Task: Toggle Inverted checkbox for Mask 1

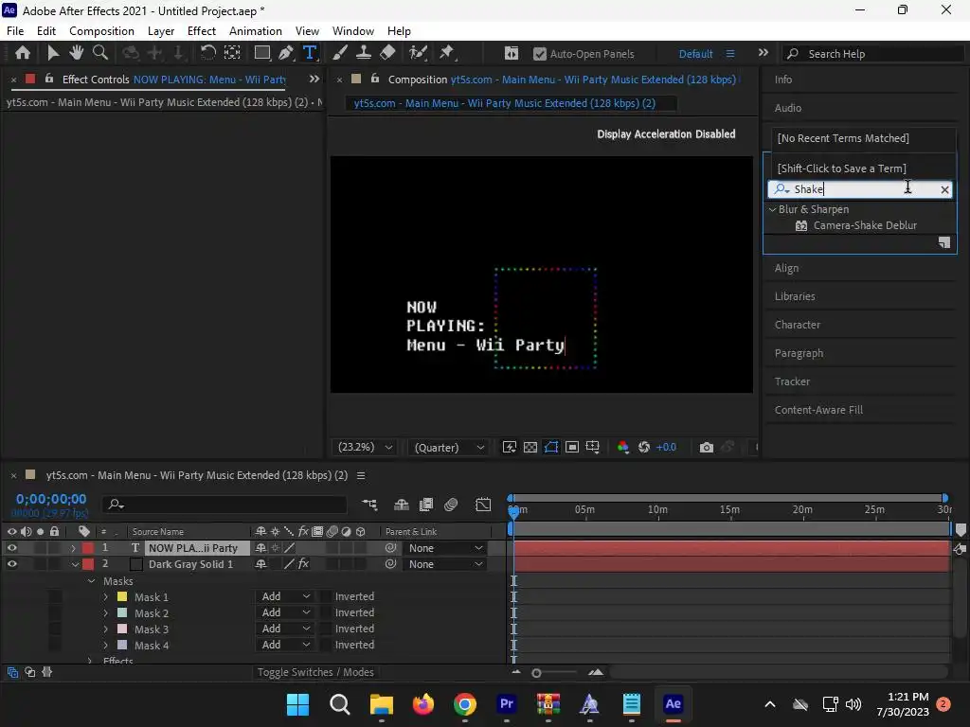Action: coord(326,596)
